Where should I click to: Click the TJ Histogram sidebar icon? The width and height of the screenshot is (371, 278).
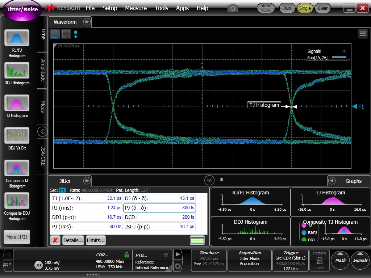click(x=17, y=103)
